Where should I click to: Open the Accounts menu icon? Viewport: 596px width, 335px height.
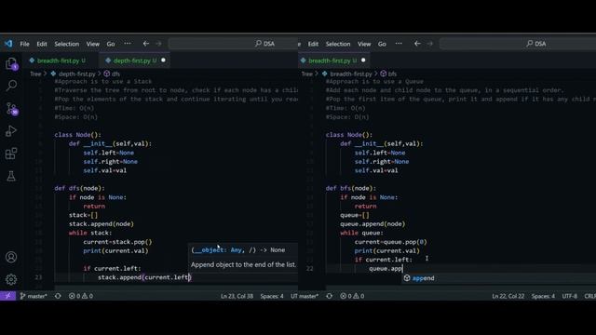tap(11, 257)
